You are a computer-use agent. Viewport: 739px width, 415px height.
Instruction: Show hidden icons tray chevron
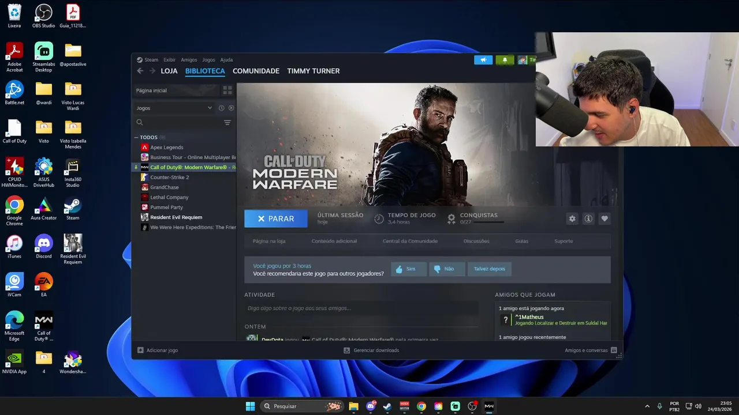[647, 406]
